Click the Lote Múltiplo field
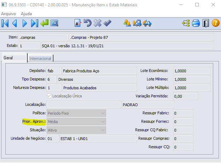 pos(192,88)
